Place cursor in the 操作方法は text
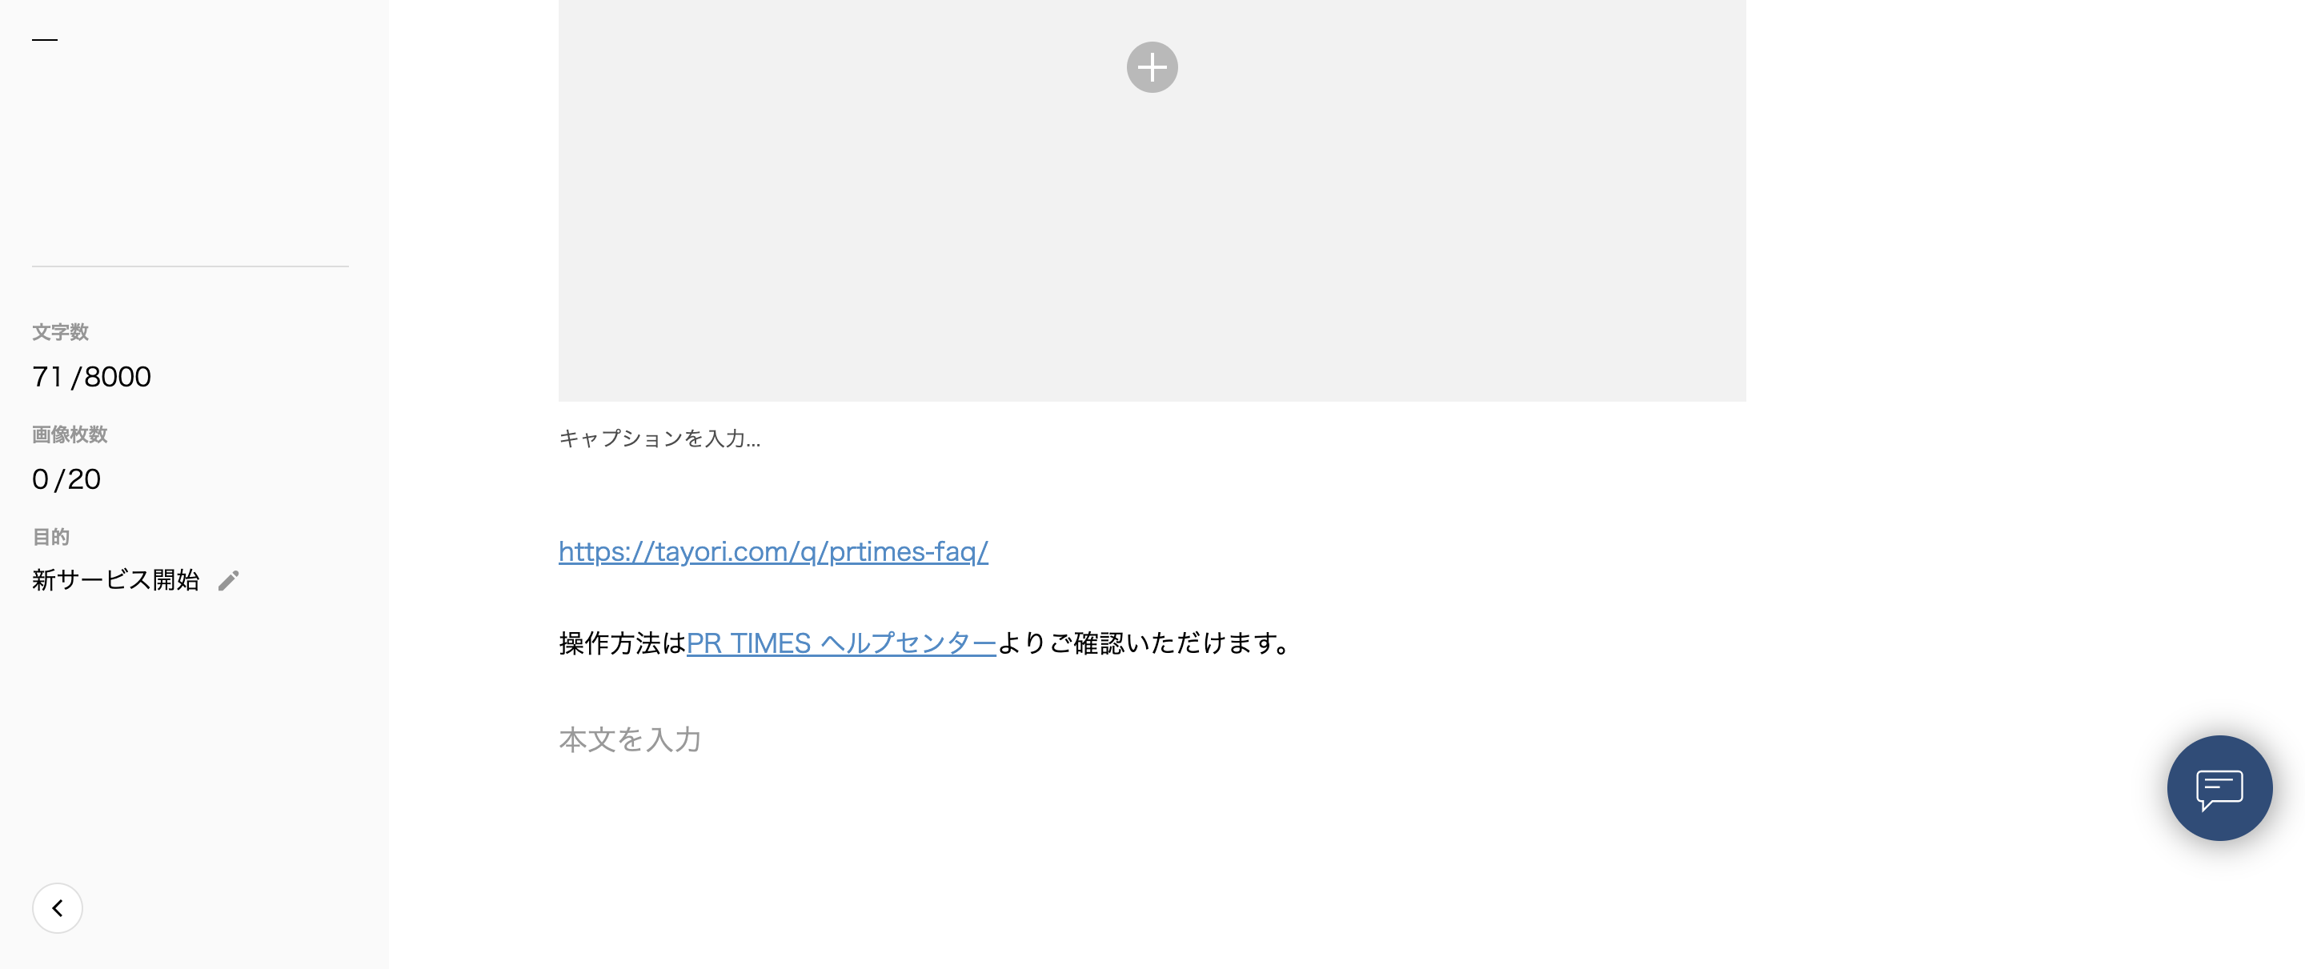Viewport: 2305px width, 969px height. (622, 643)
